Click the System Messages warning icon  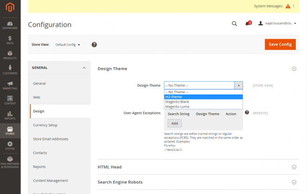pos(288,6)
